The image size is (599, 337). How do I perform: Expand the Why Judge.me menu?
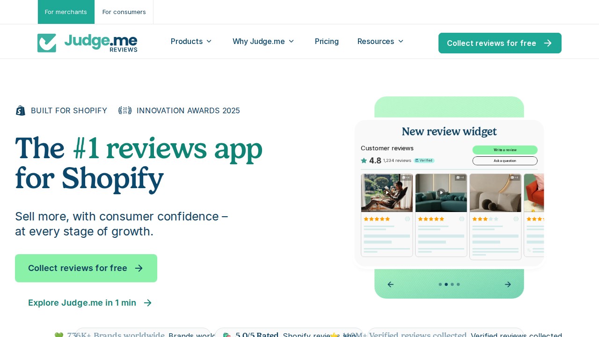263,41
